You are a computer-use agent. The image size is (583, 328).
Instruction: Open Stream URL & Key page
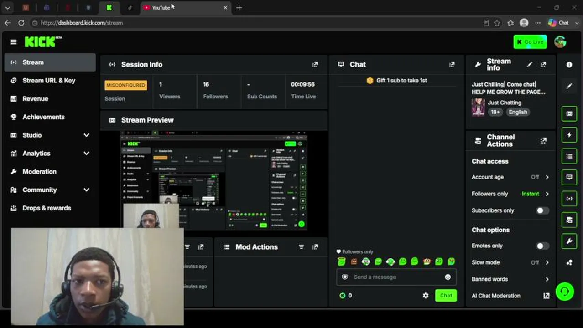click(x=50, y=81)
